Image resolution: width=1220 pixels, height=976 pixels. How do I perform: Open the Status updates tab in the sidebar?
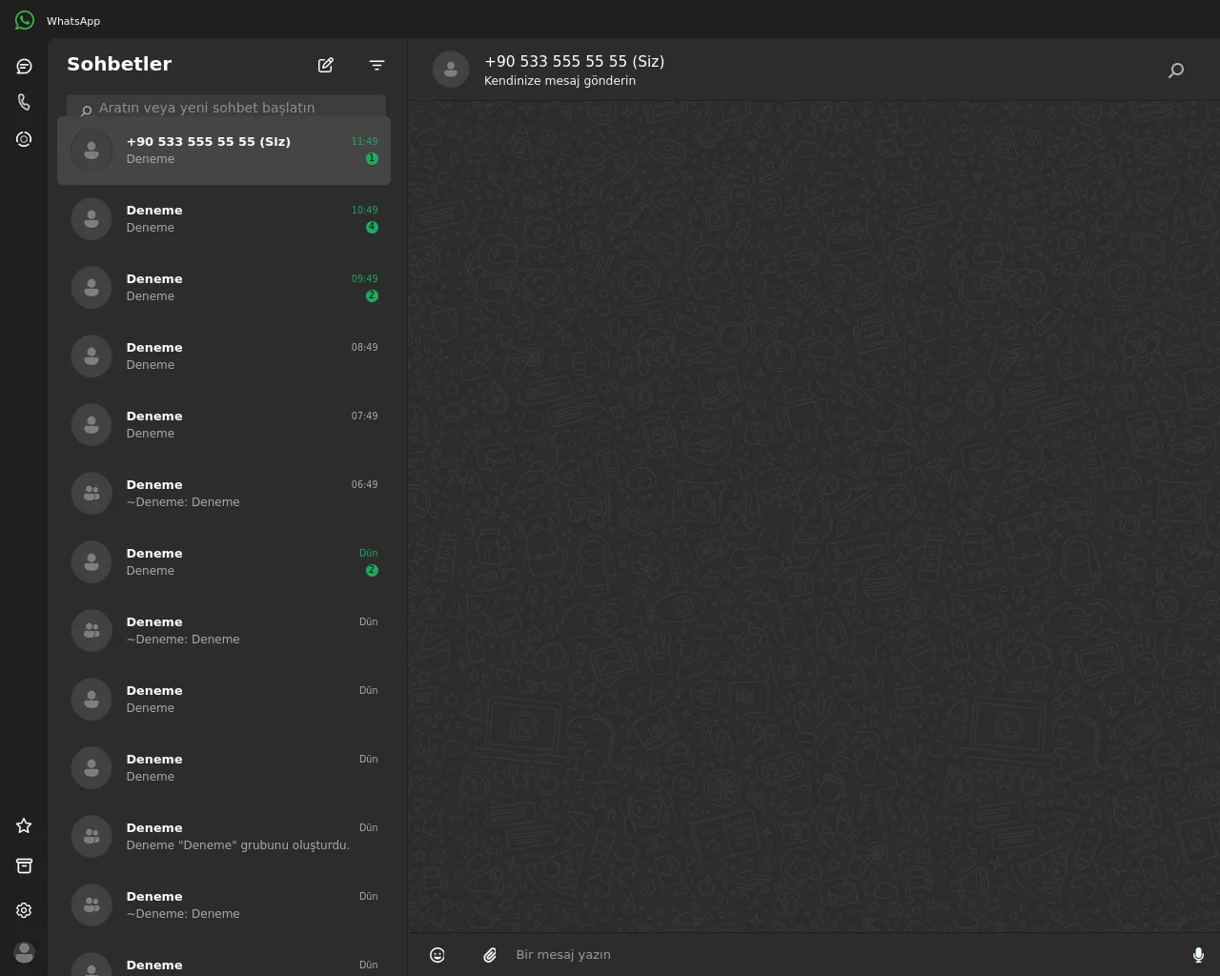click(x=24, y=139)
